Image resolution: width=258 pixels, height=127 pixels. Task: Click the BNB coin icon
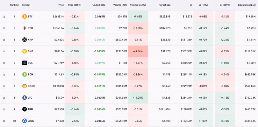pyautogui.click(x=24, y=51)
